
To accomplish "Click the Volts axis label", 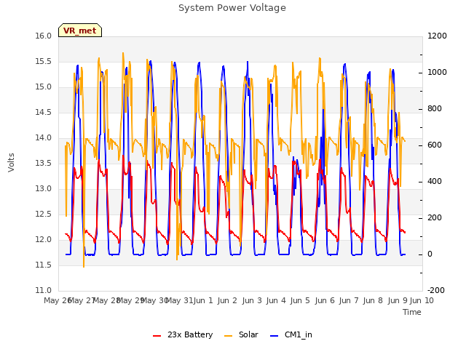I will pos(12,163).
